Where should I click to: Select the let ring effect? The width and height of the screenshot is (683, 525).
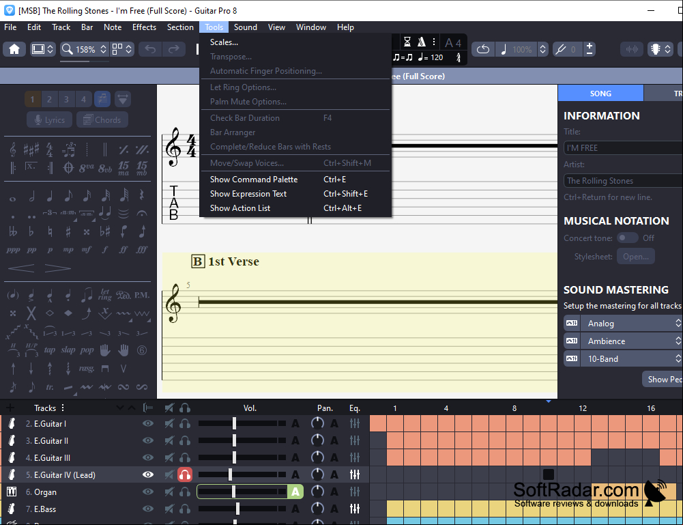coord(104,295)
